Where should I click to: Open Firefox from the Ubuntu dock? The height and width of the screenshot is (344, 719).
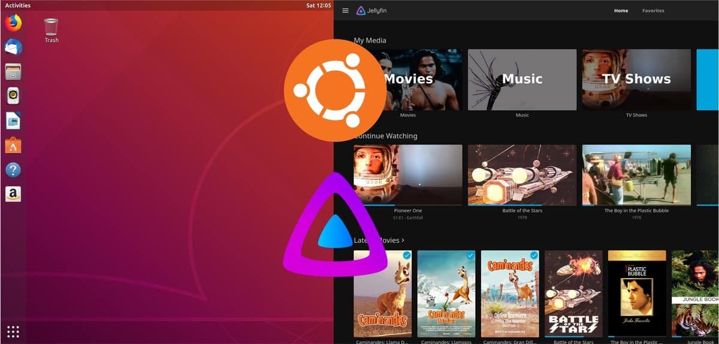click(x=13, y=23)
